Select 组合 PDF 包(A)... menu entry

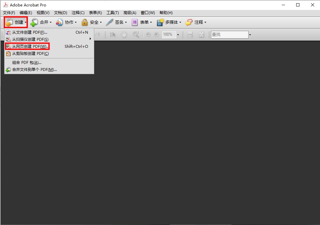[x=49, y=63]
